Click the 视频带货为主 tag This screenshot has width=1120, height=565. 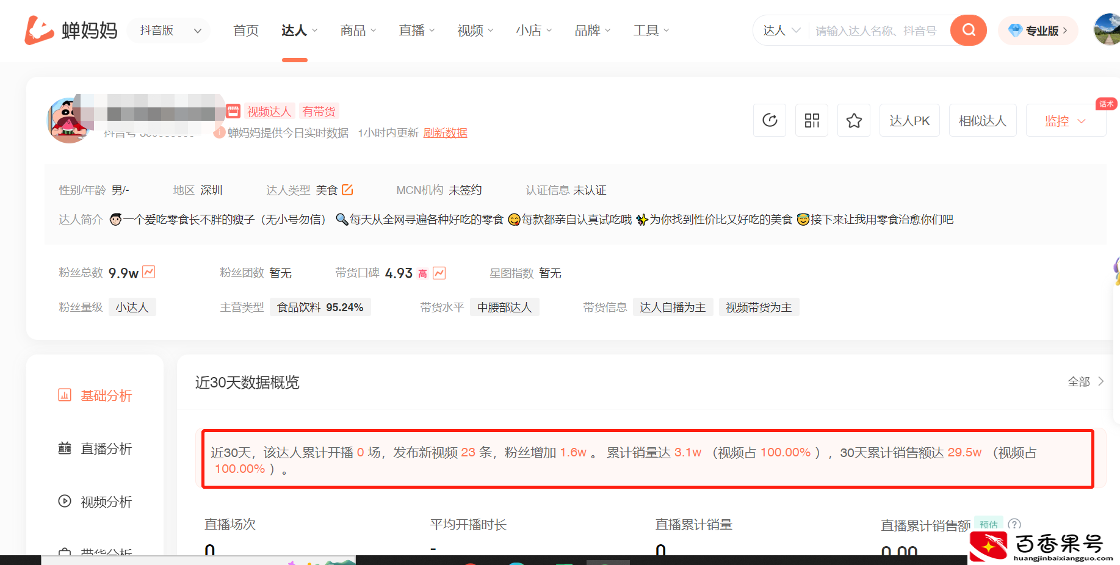759,307
